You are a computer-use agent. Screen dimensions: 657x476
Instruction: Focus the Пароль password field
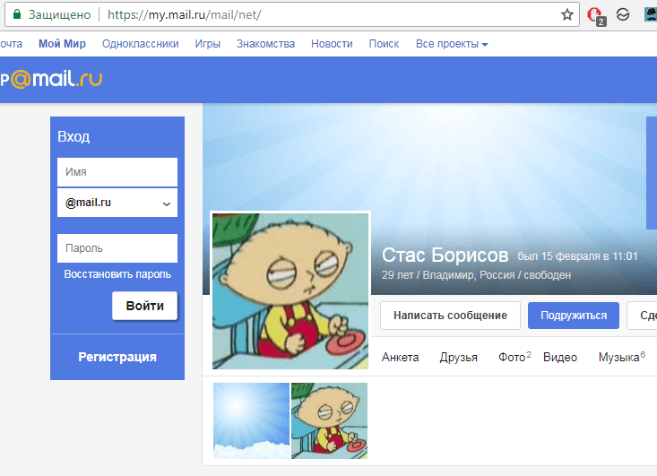(117, 248)
